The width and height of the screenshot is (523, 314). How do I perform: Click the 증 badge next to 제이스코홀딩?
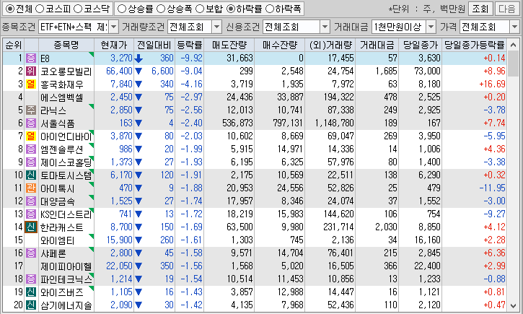[31, 162]
